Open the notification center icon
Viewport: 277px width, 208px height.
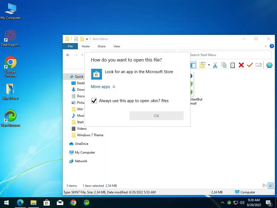269,203
